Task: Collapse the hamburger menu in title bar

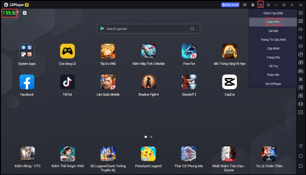Action: coord(261,5)
